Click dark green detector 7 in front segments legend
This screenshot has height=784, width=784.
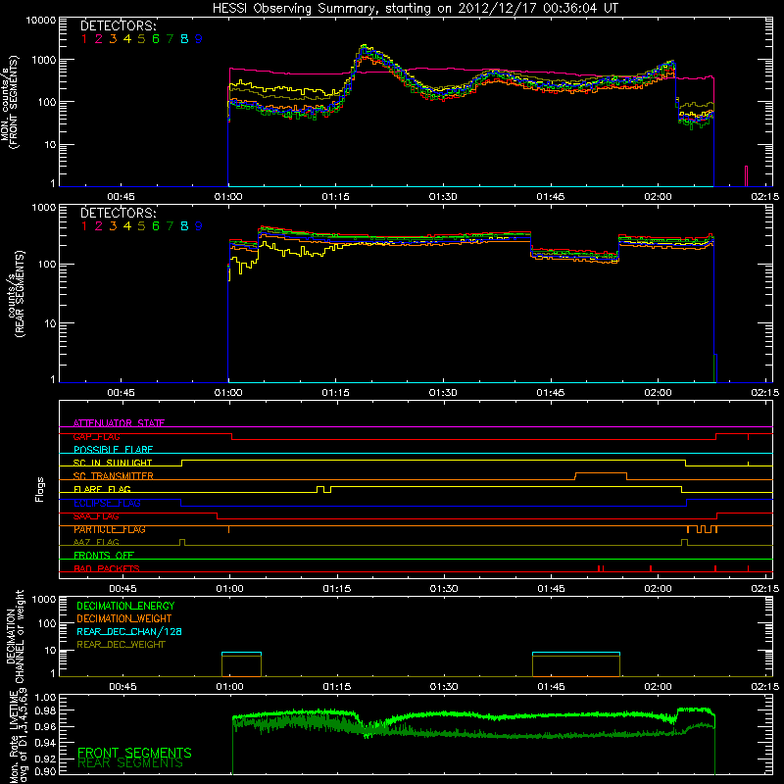170,39
